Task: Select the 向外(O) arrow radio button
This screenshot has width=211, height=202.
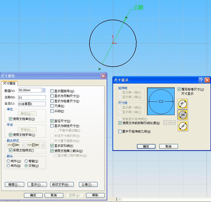Action: (x=8, y=161)
